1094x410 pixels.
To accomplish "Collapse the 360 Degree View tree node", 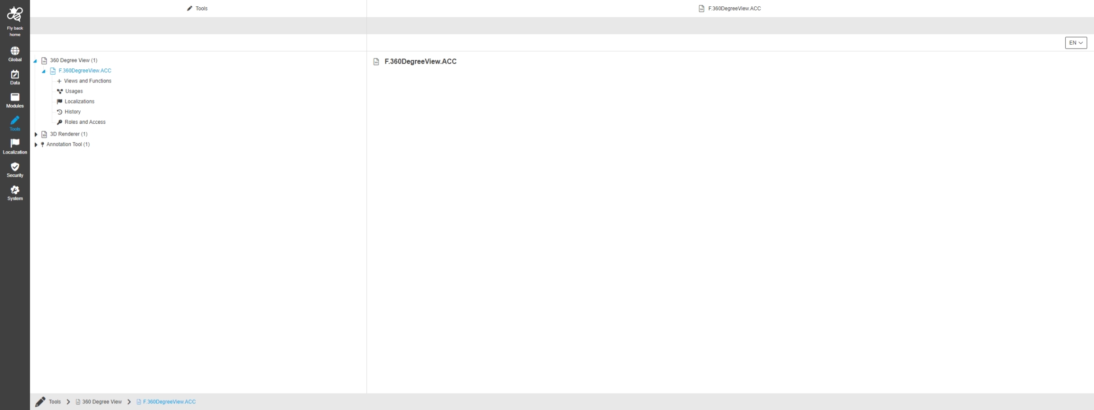I will click(x=35, y=61).
